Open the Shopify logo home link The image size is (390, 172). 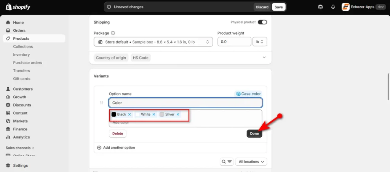tap(18, 7)
